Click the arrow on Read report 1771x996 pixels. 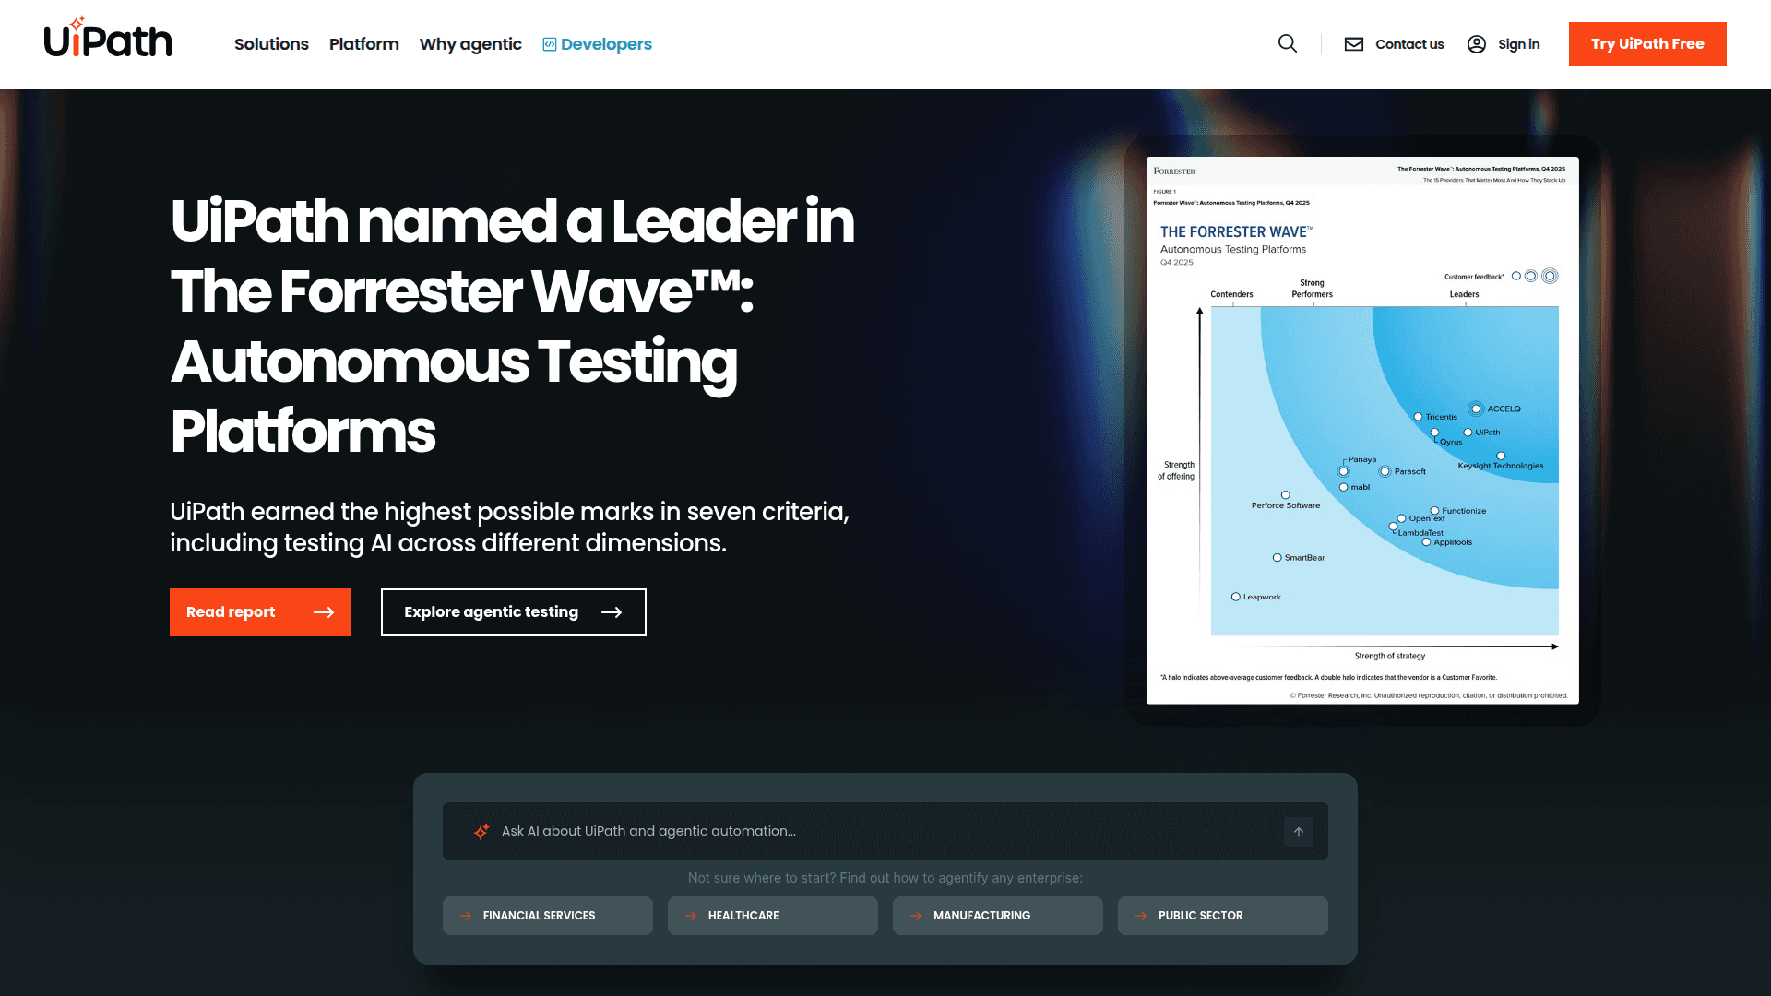324,612
